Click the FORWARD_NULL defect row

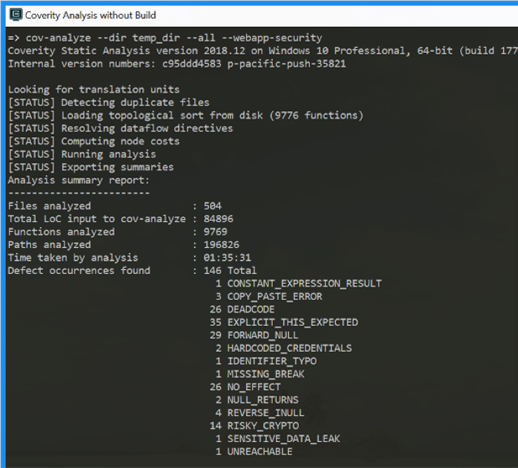(254, 335)
